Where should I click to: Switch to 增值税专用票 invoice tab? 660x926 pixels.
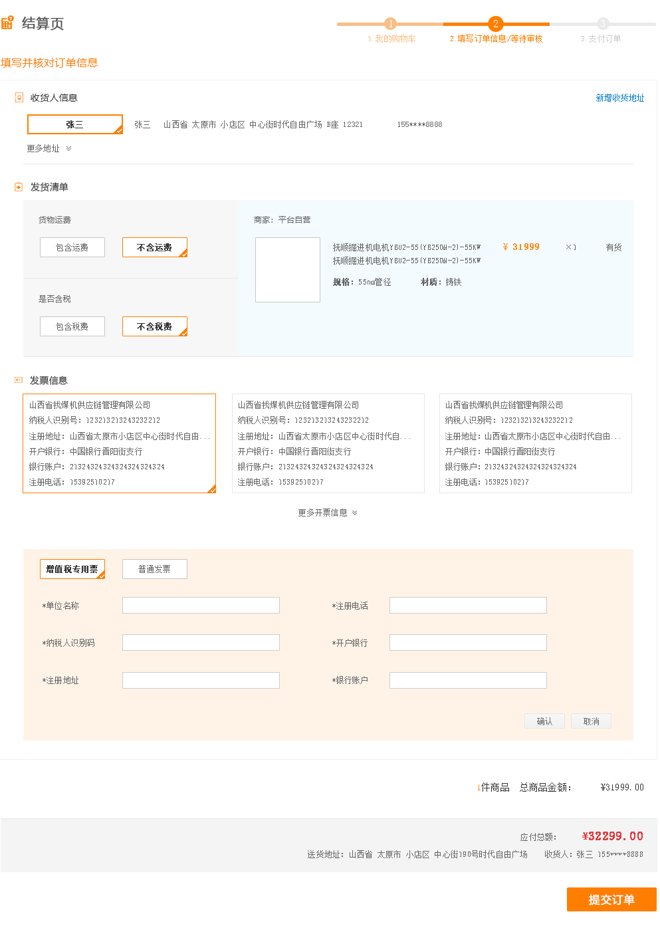tap(72, 569)
